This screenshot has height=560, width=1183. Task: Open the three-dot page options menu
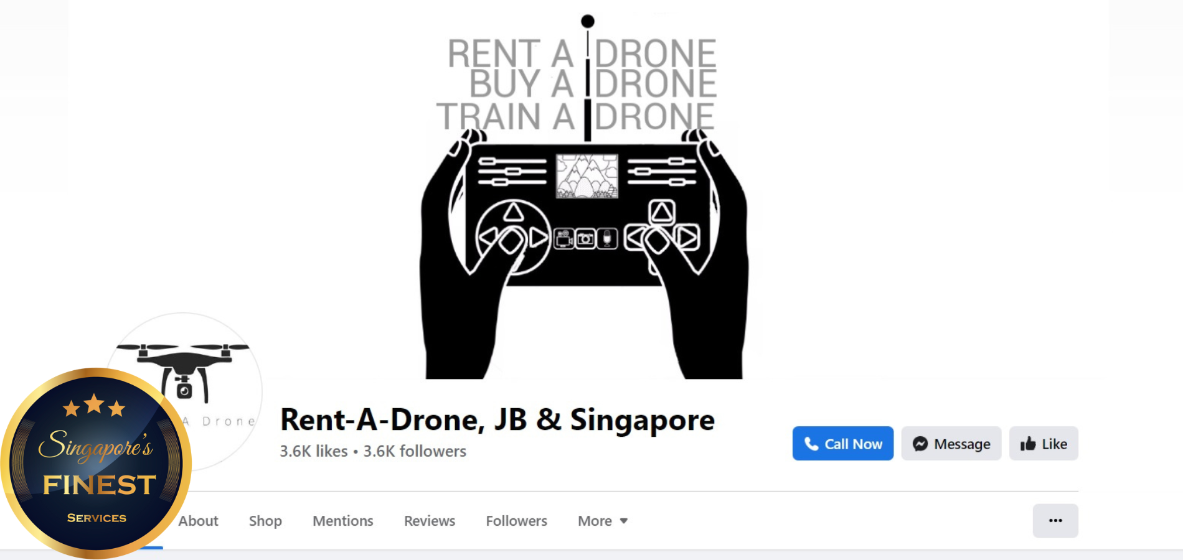click(x=1055, y=521)
